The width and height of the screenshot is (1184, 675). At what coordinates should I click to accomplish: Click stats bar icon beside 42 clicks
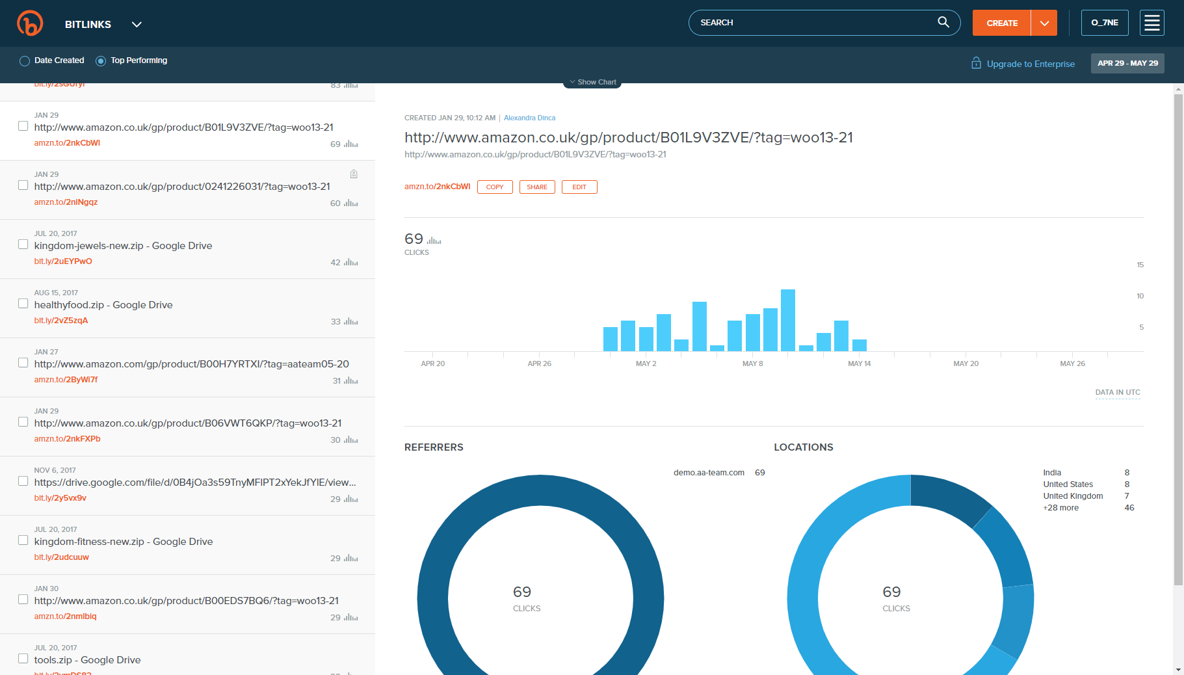click(351, 262)
